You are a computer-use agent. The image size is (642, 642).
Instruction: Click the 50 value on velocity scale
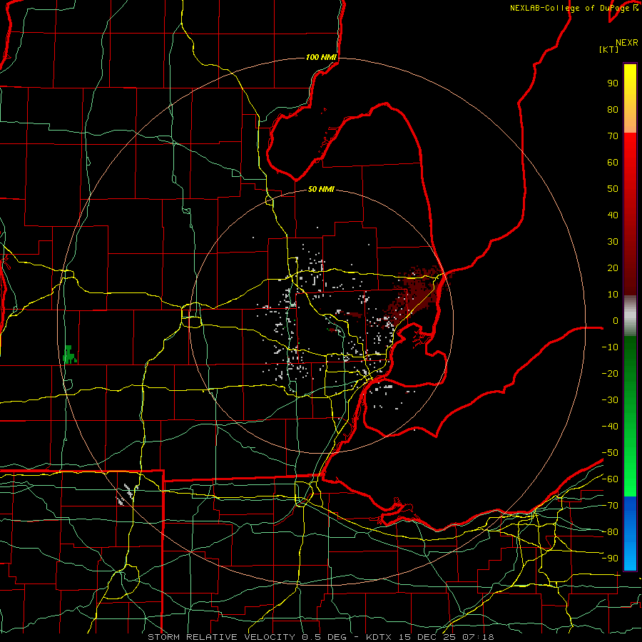(613, 189)
